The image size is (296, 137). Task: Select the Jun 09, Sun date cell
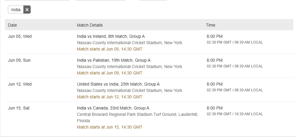coord(19,60)
